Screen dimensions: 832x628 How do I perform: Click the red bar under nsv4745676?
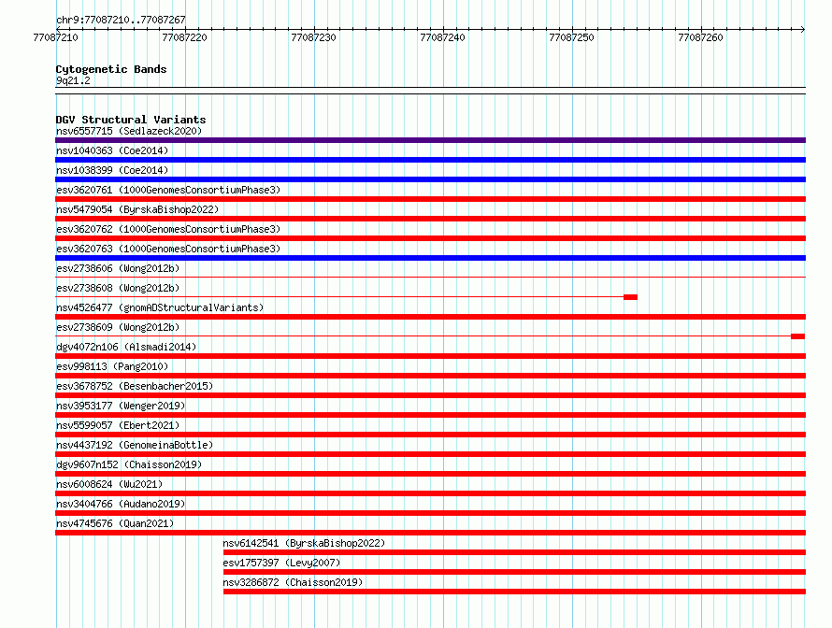[430, 533]
